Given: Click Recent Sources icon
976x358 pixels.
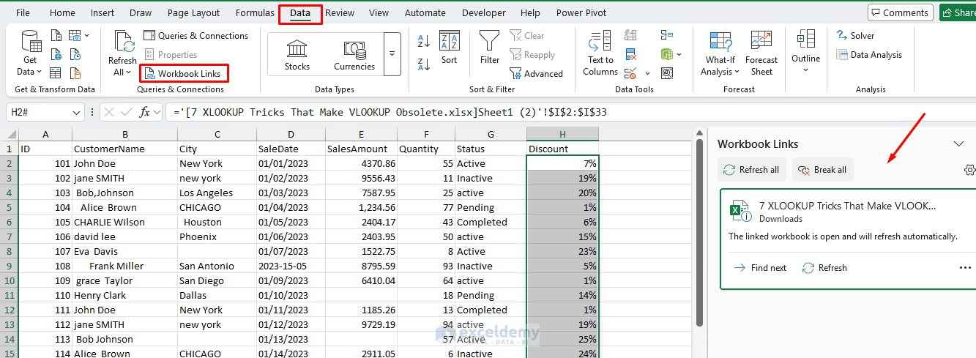Looking at the screenshot, I should [75, 54].
